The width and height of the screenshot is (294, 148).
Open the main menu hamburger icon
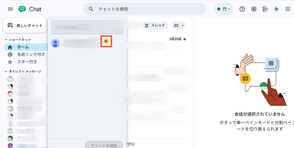[10, 9]
